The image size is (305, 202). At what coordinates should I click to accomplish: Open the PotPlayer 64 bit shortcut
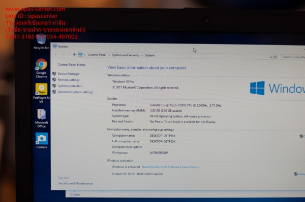(x=41, y=93)
